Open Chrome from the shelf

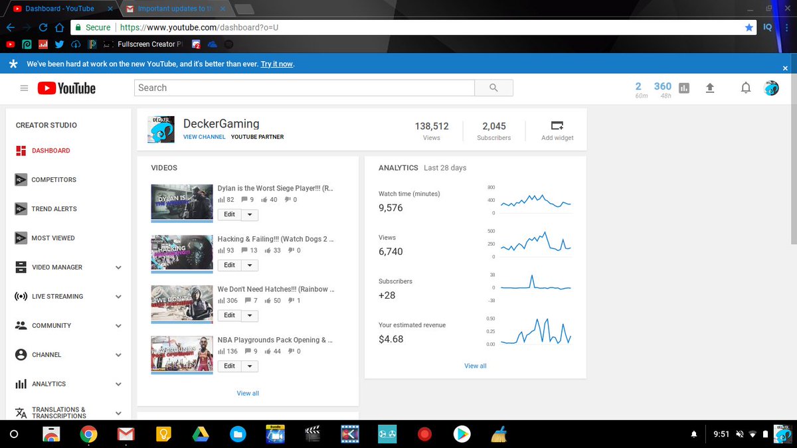(88, 434)
